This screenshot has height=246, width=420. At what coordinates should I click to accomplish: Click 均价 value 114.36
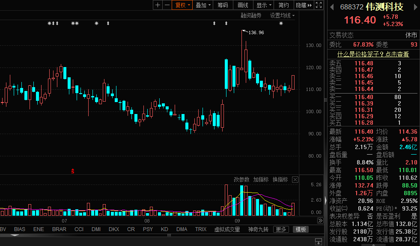(x=408, y=132)
